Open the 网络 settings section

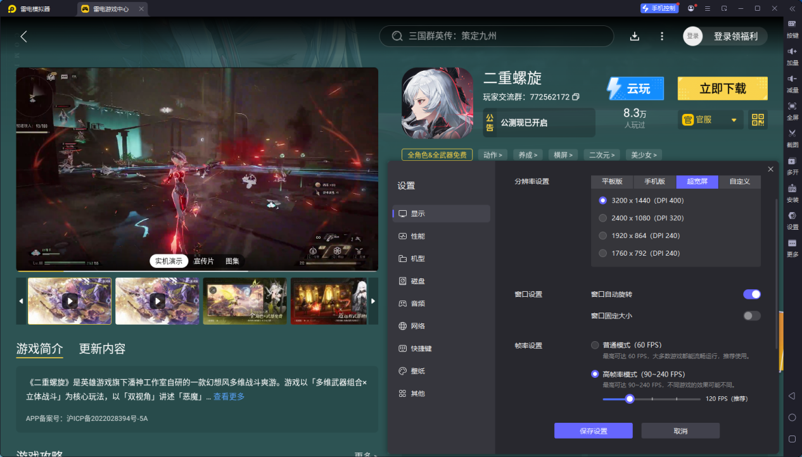pos(441,326)
